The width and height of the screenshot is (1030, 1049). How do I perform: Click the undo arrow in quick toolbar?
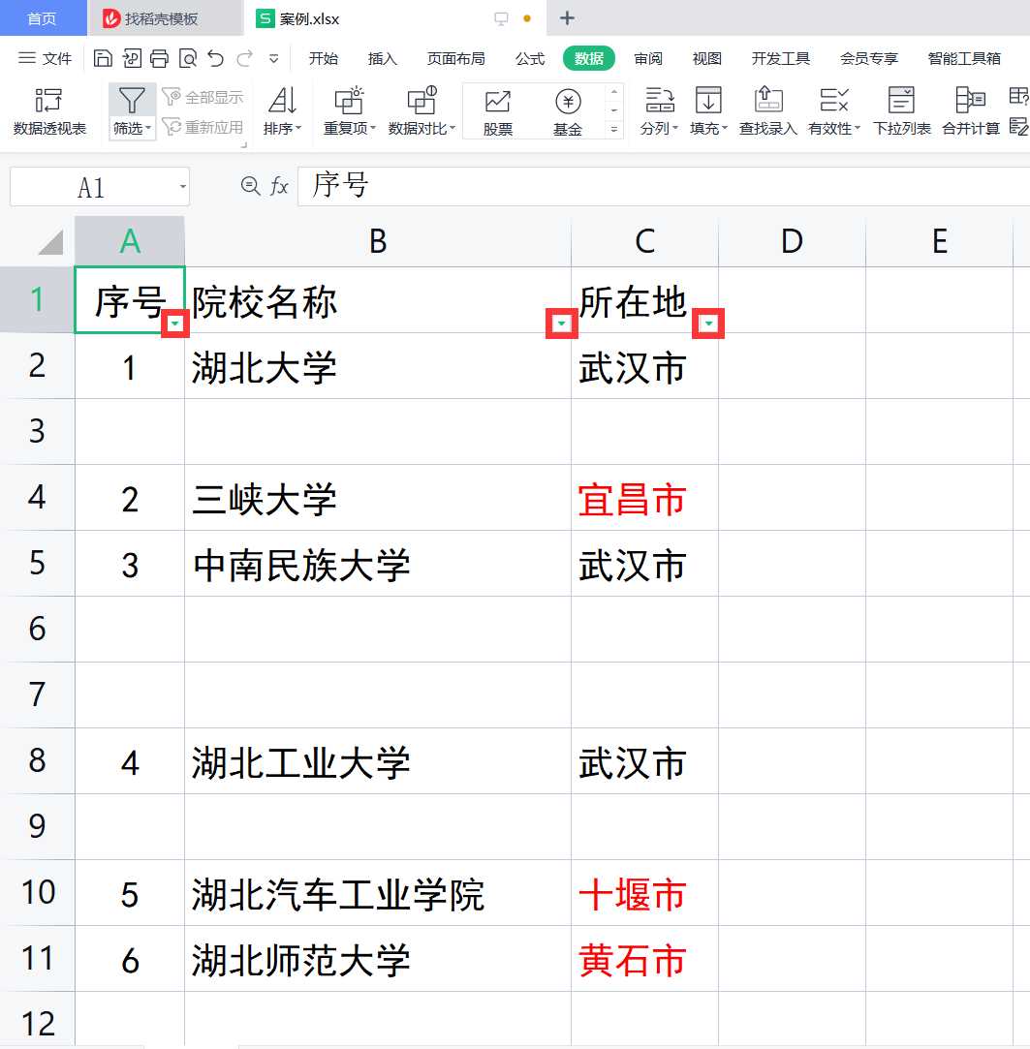(x=216, y=59)
